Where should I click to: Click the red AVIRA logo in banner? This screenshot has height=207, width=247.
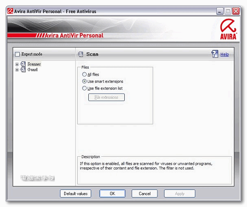coord(229,29)
